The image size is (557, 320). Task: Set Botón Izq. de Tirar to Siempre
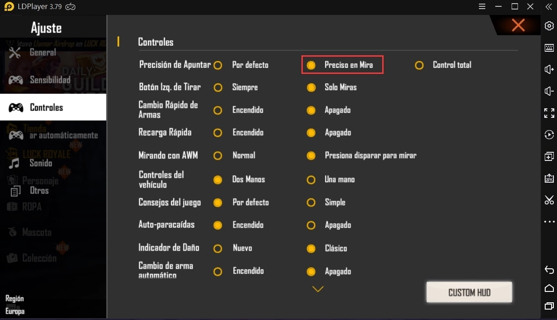coord(218,87)
